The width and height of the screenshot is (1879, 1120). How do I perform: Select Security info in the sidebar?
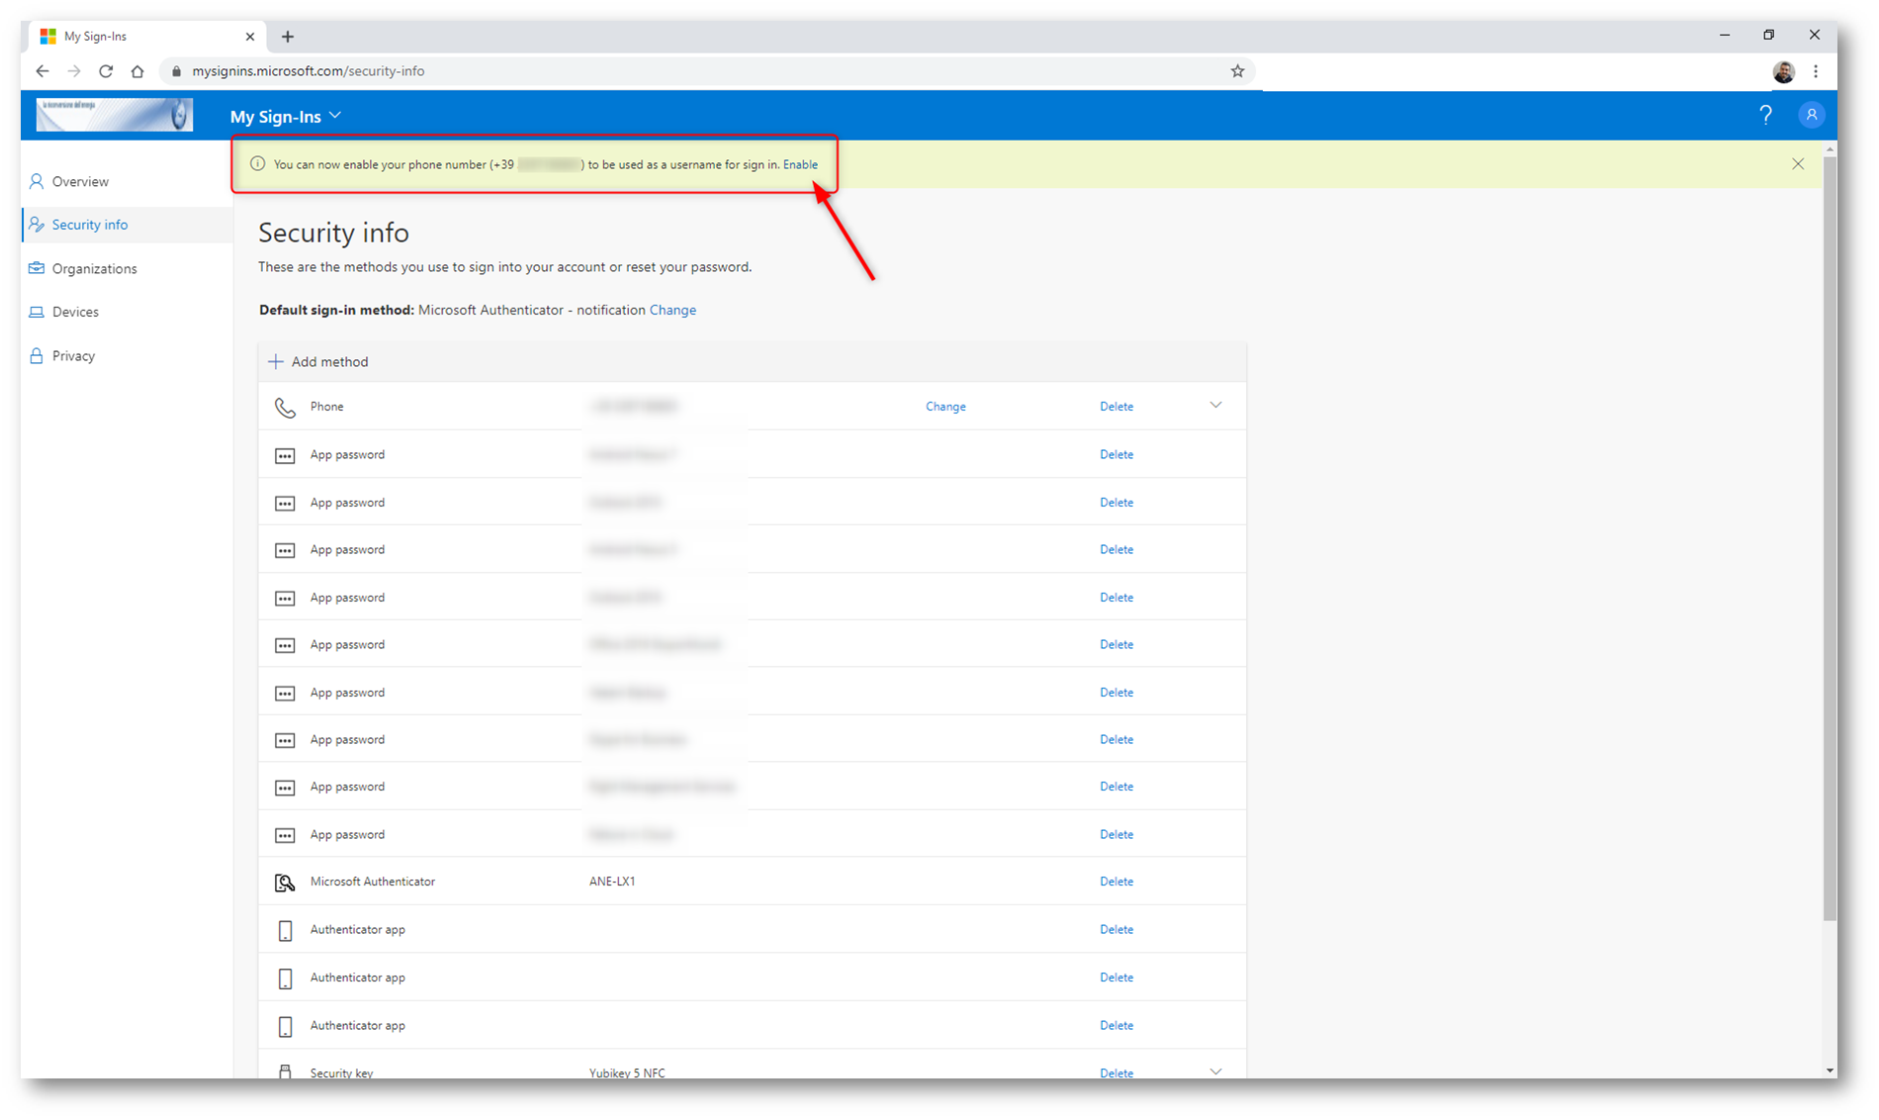pyautogui.click(x=127, y=225)
